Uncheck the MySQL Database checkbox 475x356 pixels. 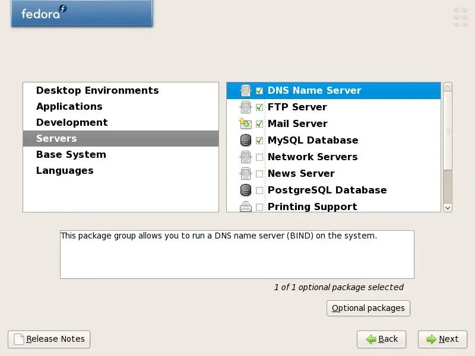(259, 141)
